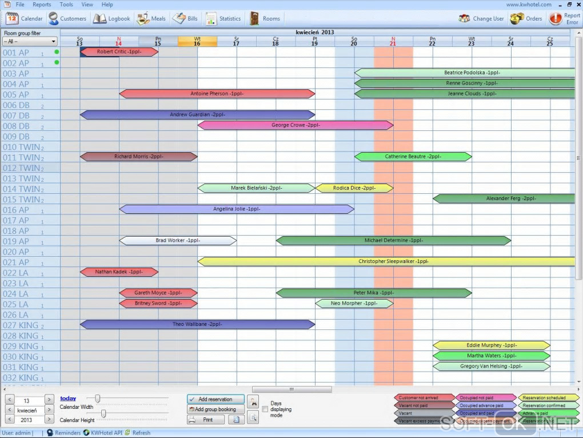This screenshot has height=438, width=583.
Task: Click the Occupied not paid legend swatch
Action: click(486, 397)
